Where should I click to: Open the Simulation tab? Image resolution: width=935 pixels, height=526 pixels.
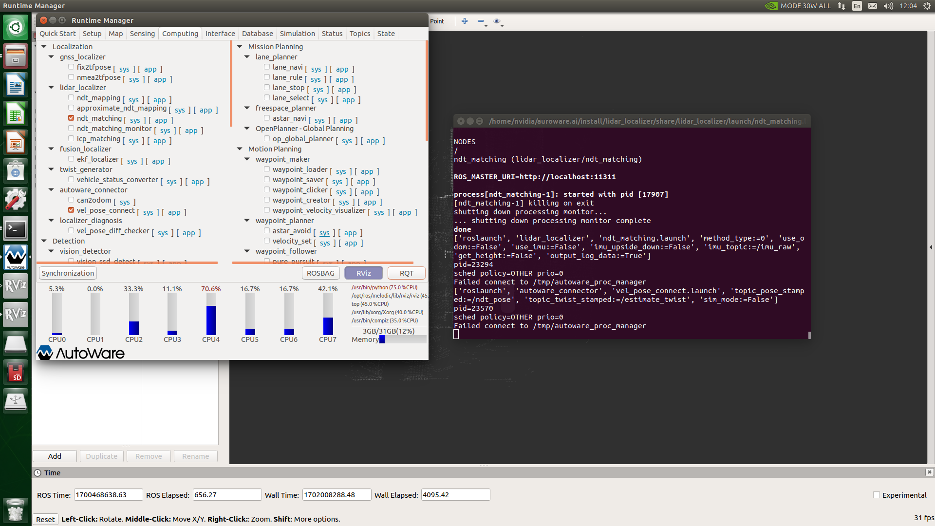(297, 34)
